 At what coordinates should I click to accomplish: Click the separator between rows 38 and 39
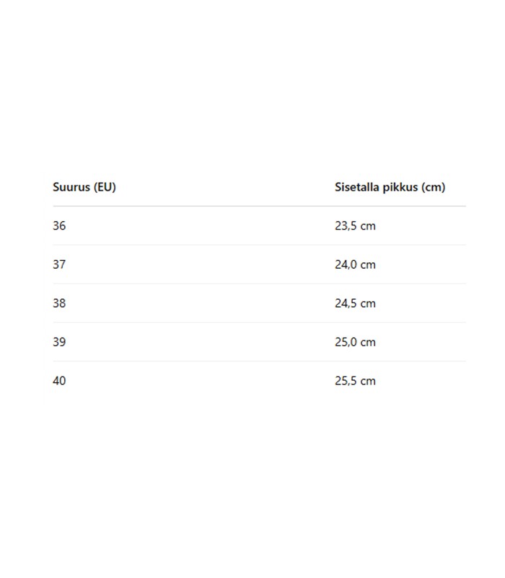259,323
